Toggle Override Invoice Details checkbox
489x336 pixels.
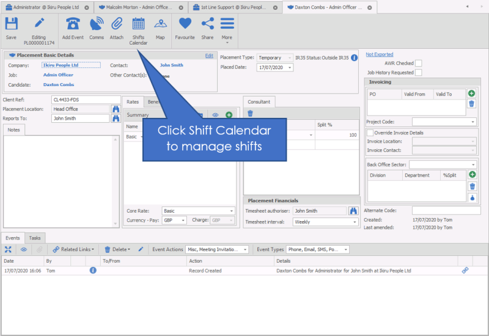point(370,133)
